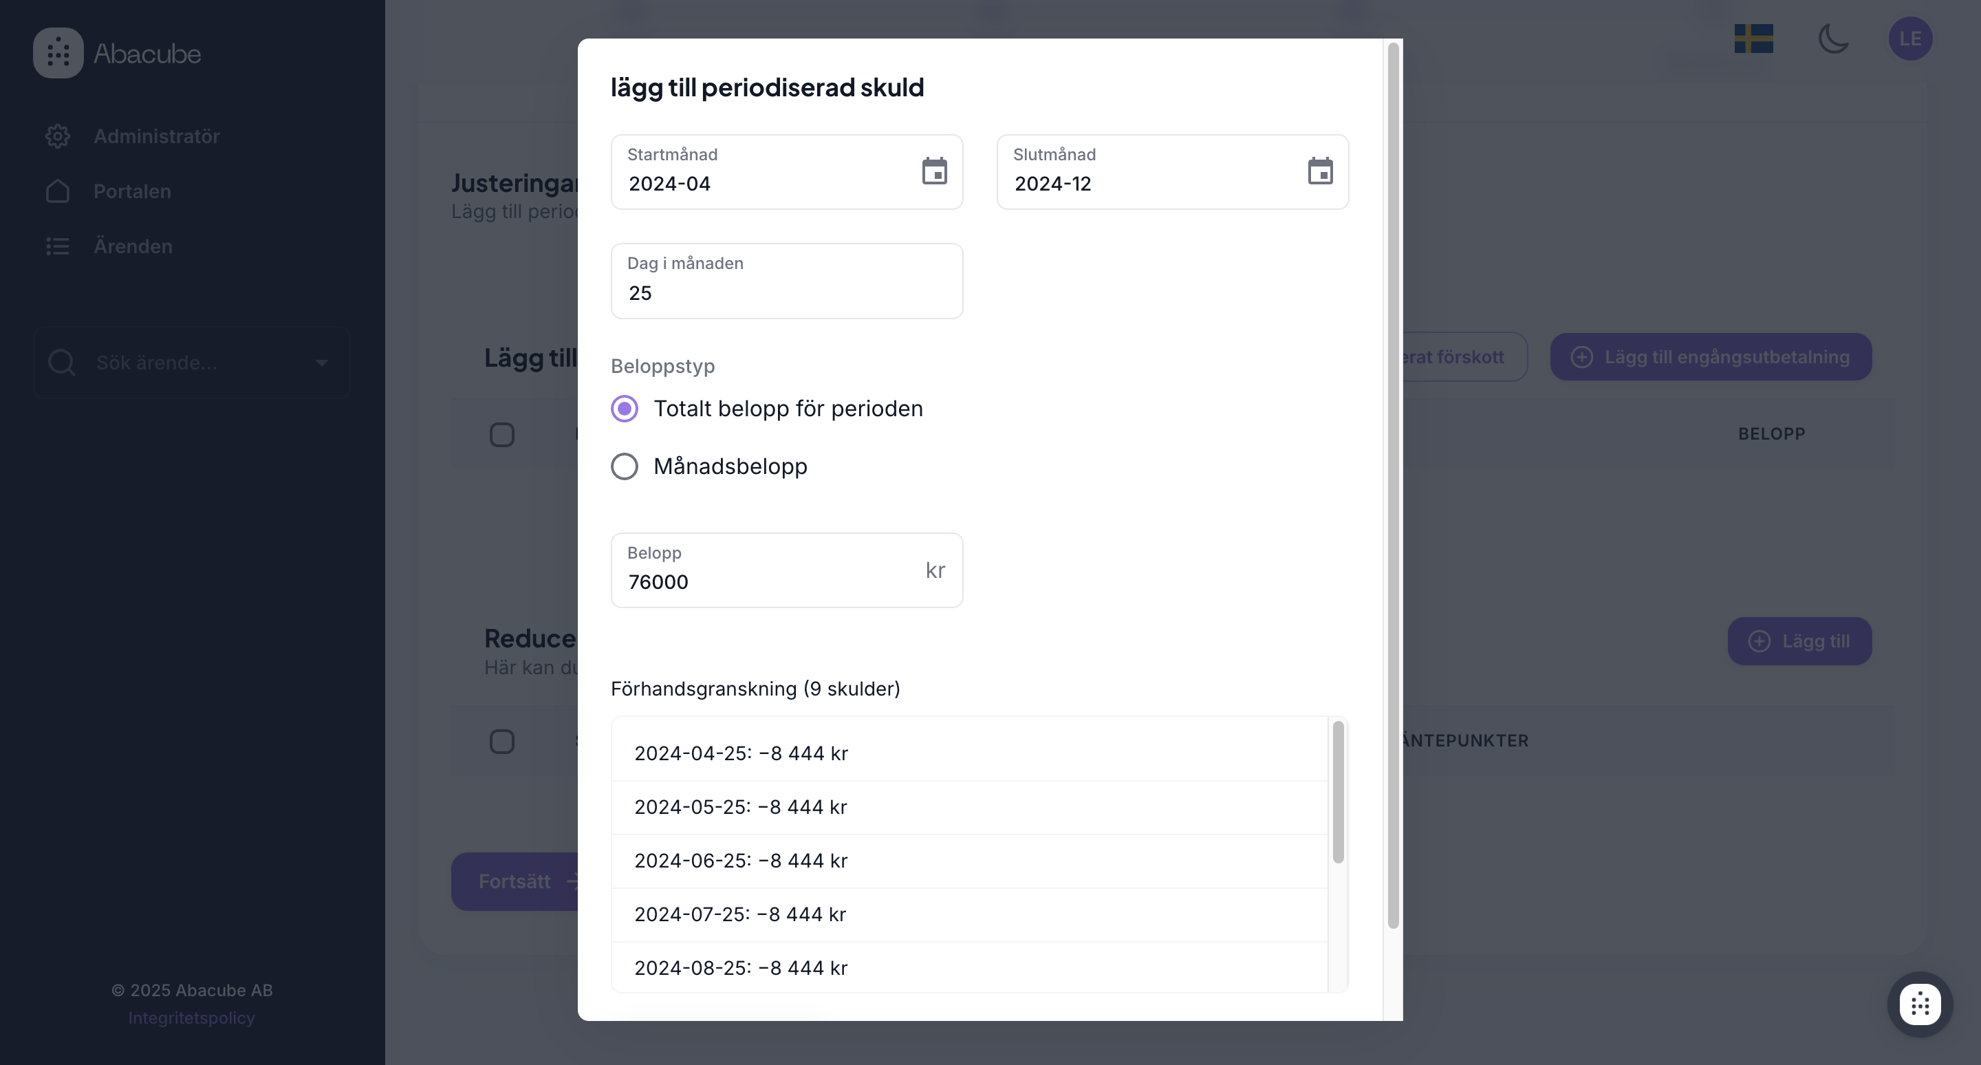Select the Månadsbelopp radio option

pos(625,466)
